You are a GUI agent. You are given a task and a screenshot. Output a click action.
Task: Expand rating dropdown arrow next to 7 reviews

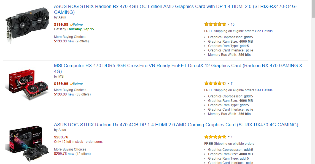(x=228, y=84)
